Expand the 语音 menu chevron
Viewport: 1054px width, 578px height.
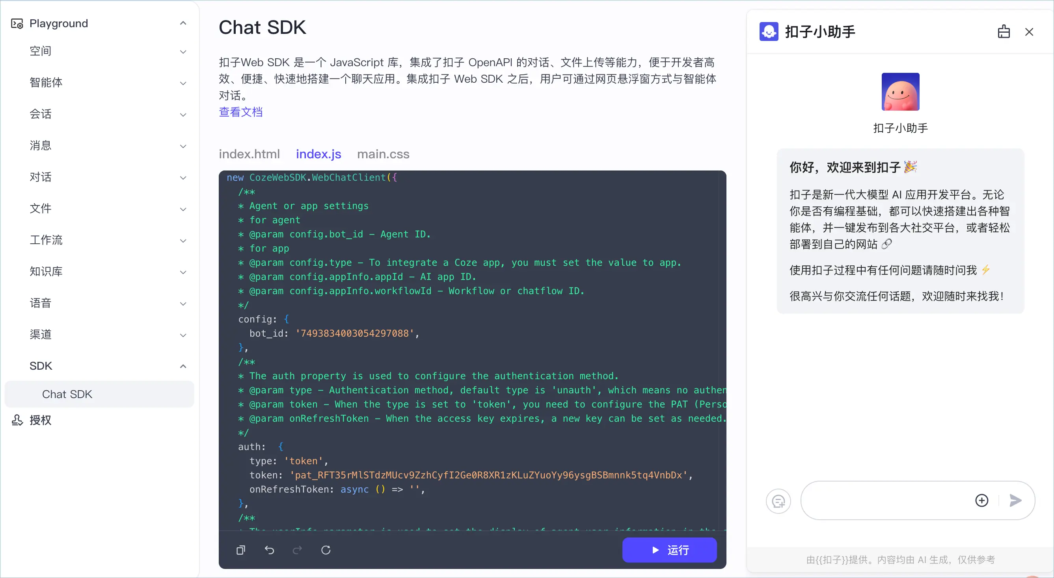(x=183, y=303)
